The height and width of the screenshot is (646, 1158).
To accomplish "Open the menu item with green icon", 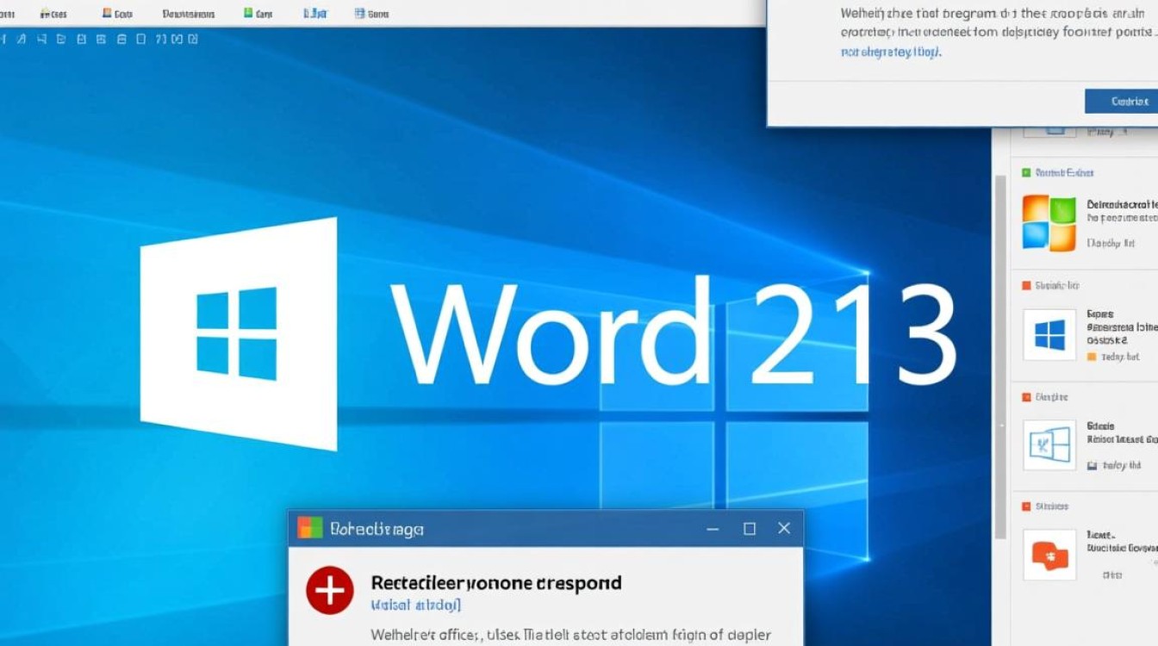I will coord(259,15).
